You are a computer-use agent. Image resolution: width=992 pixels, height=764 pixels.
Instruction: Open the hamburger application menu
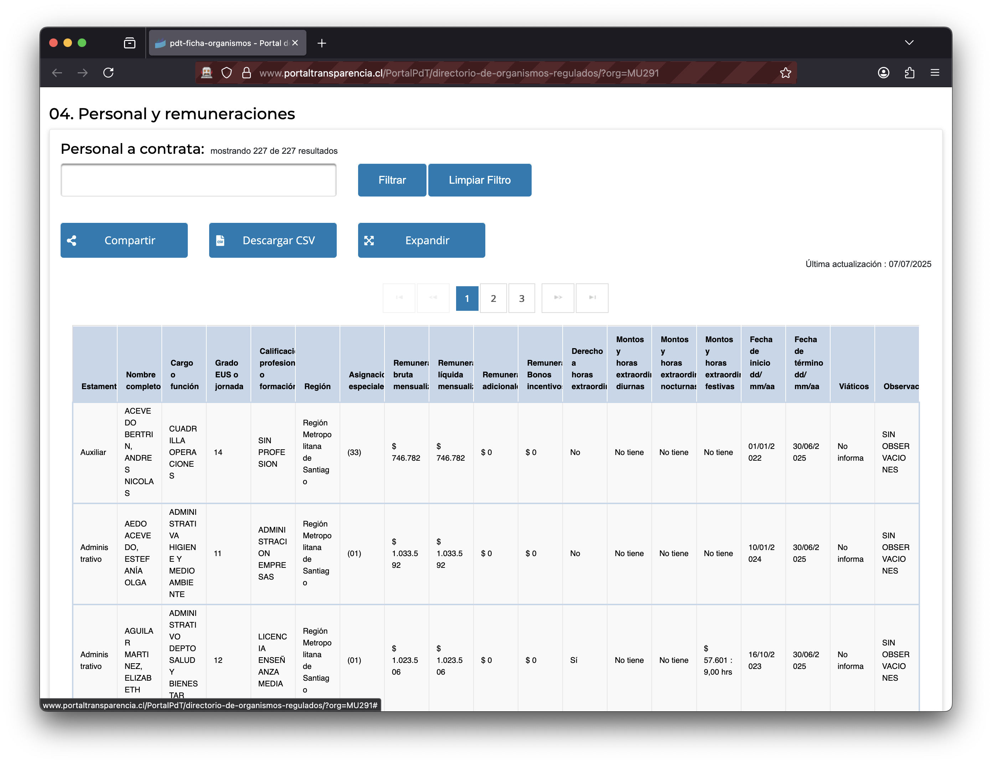coord(935,73)
